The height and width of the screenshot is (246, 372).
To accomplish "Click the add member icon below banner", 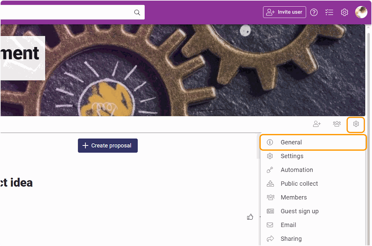I will click(317, 124).
